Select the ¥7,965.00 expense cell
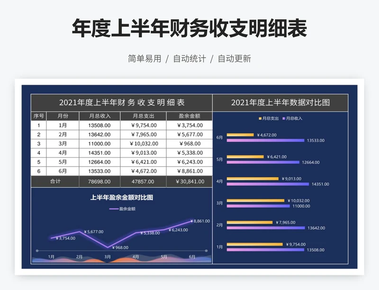The image size is (379, 290). (144, 134)
